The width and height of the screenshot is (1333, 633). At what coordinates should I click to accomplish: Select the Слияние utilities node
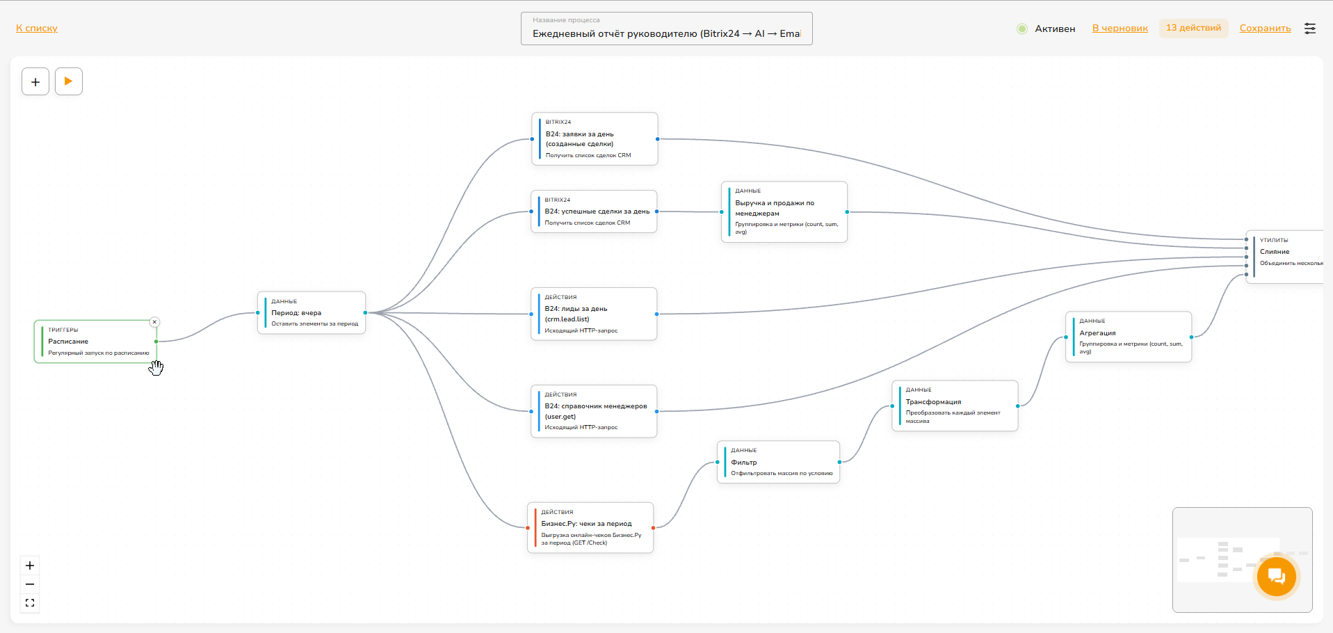(x=1285, y=257)
